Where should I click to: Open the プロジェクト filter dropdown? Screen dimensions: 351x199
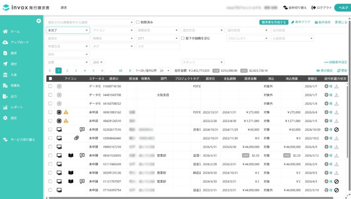[x=247, y=38]
